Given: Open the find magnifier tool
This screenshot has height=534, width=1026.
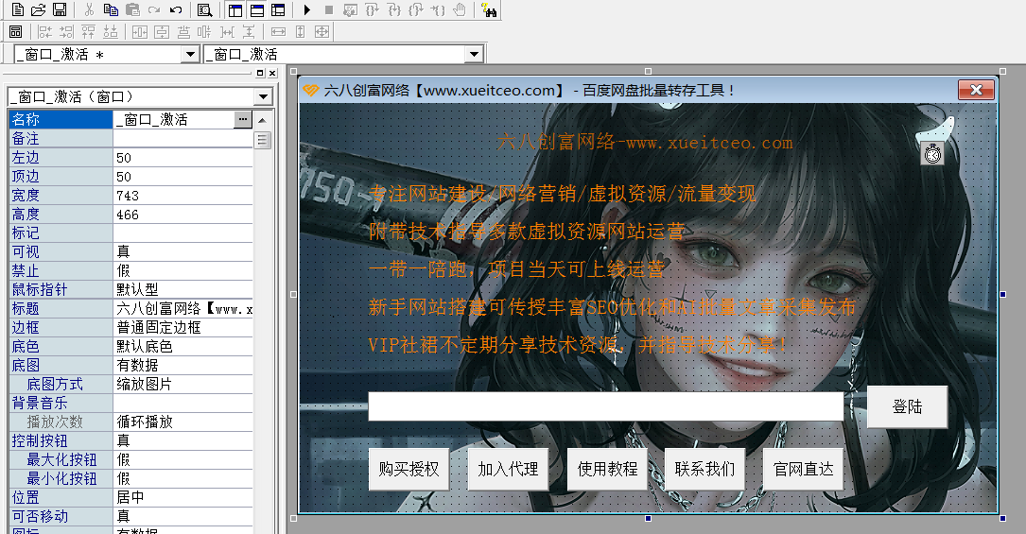Looking at the screenshot, I should click(205, 9).
